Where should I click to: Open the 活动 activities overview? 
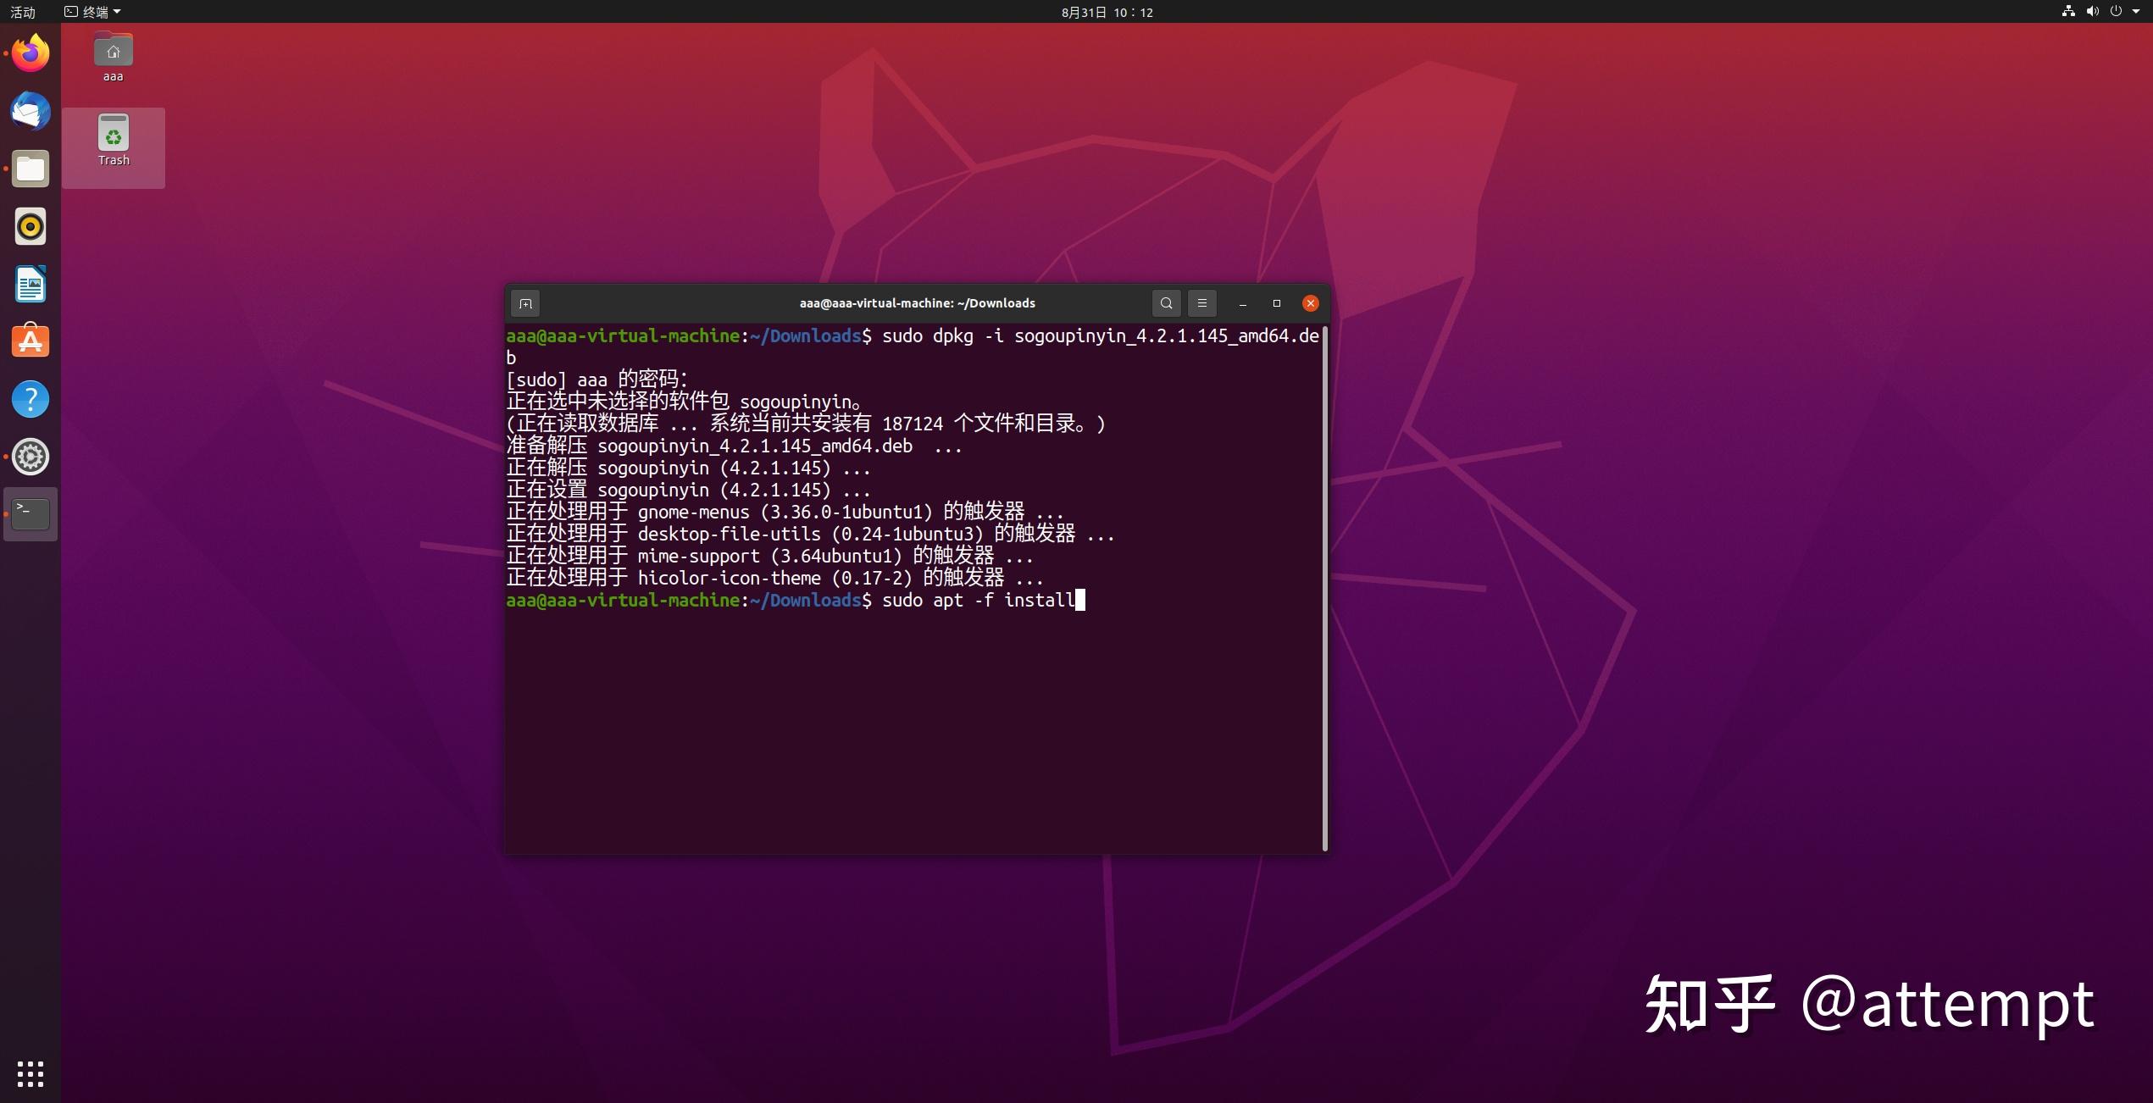point(23,12)
